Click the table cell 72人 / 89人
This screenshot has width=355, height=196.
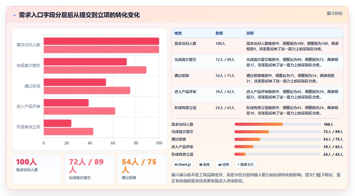pos(225,60)
